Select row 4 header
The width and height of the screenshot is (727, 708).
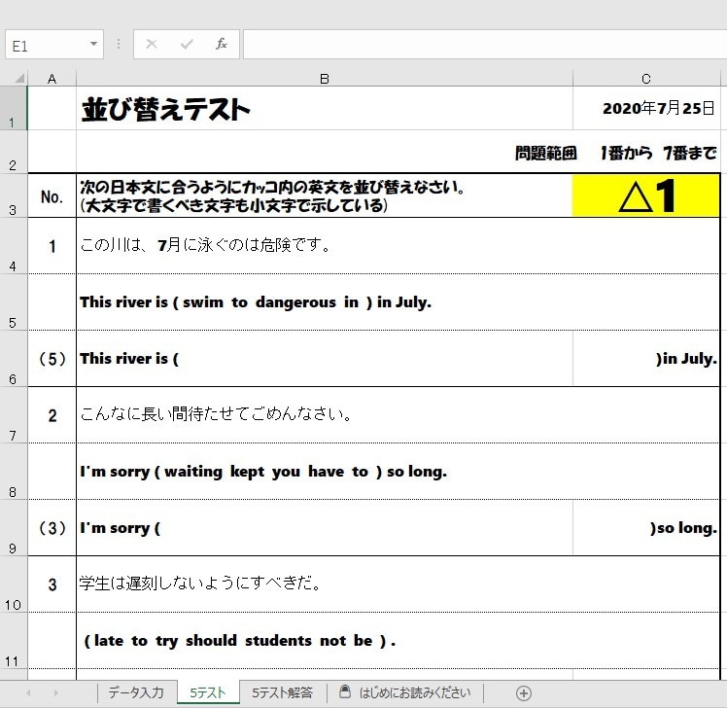pos(13,246)
